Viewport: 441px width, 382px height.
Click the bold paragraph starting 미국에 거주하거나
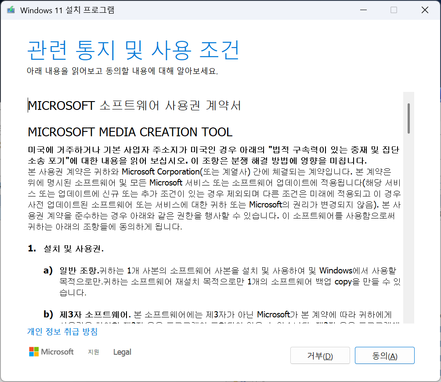pos(214,155)
